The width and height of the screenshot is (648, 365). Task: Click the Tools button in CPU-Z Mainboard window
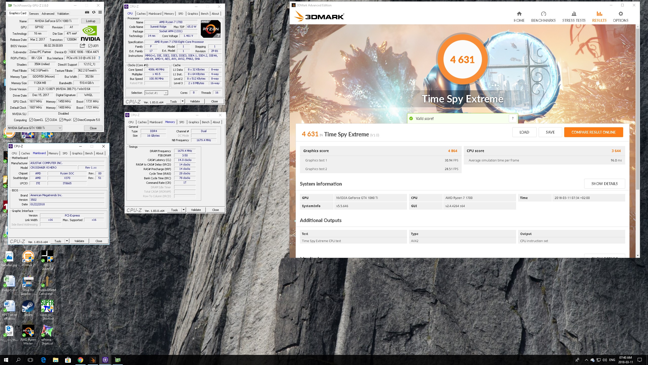coord(58,241)
